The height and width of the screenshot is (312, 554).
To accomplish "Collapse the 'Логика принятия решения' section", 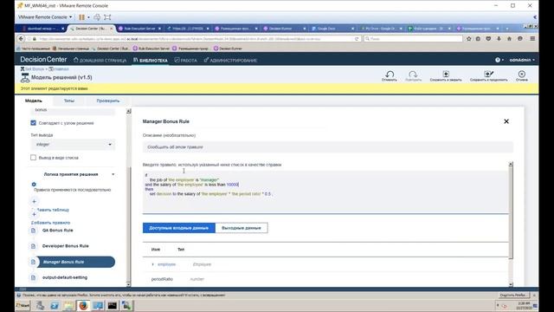I will (113, 174).
